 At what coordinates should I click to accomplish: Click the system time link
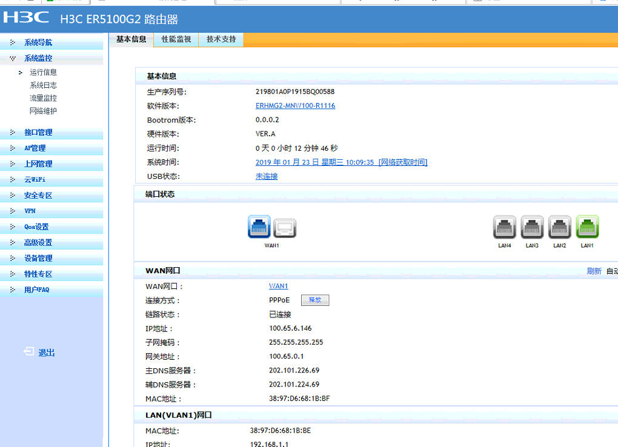point(341,162)
